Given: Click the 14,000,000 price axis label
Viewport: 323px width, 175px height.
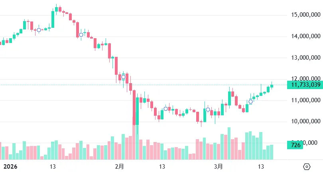Looking at the screenshot, I should 305,37.
